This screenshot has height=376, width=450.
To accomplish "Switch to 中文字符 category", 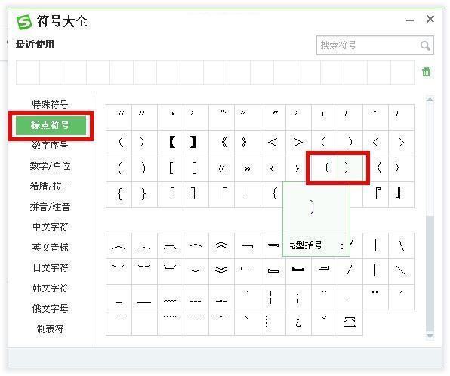I will point(50,227).
